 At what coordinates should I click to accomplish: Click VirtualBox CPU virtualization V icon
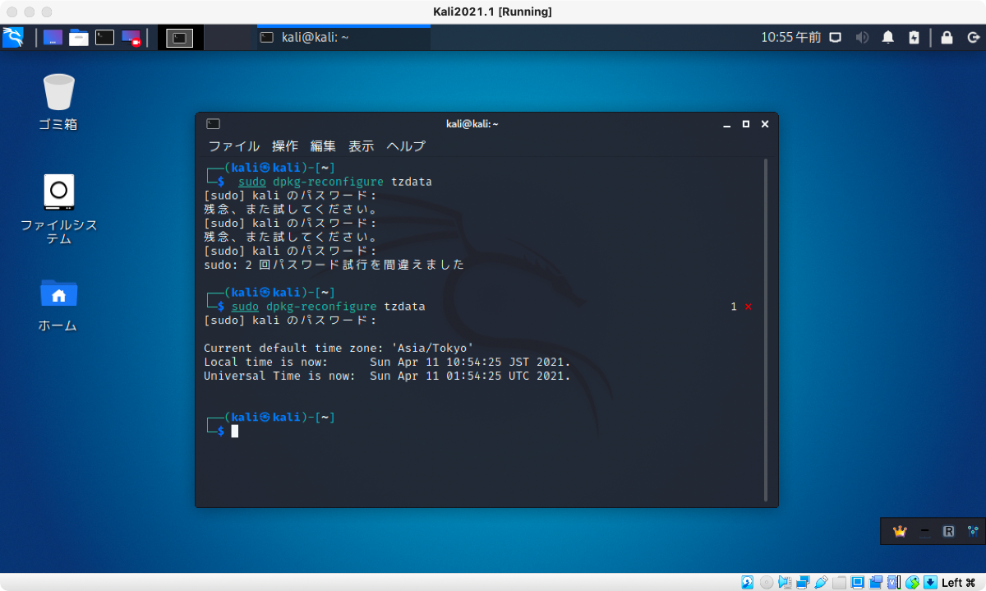click(x=894, y=582)
